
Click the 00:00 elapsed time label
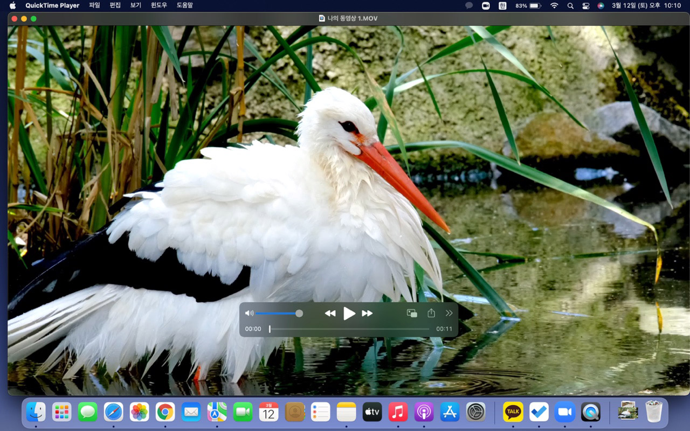[x=253, y=329]
